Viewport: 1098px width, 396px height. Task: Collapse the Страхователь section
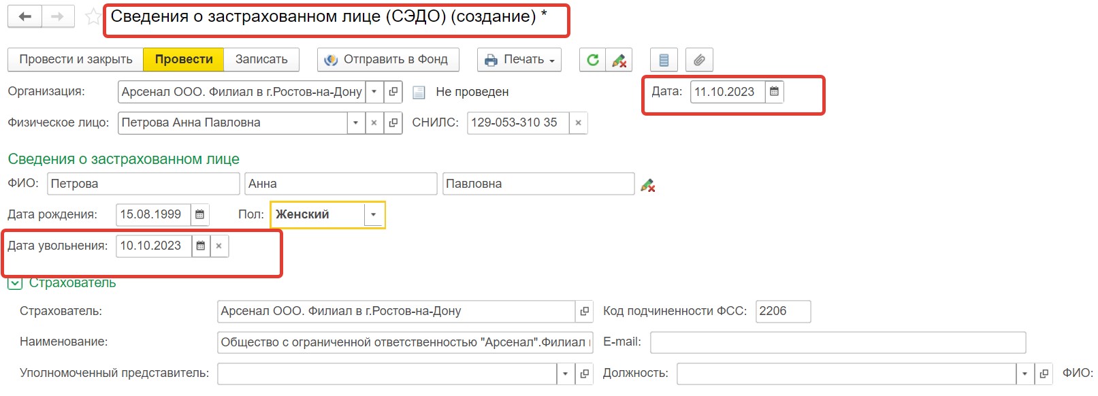(15, 283)
